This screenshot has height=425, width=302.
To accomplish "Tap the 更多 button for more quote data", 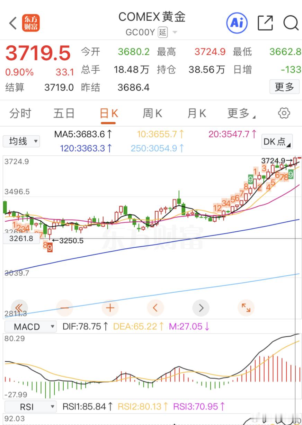I will [x=284, y=87].
